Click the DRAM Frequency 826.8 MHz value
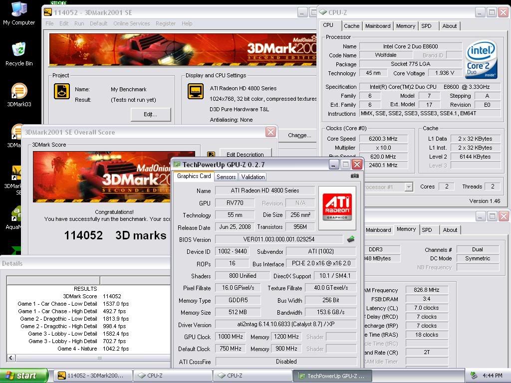The height and width of the screenshot is (383, 511). coord(427,290)
